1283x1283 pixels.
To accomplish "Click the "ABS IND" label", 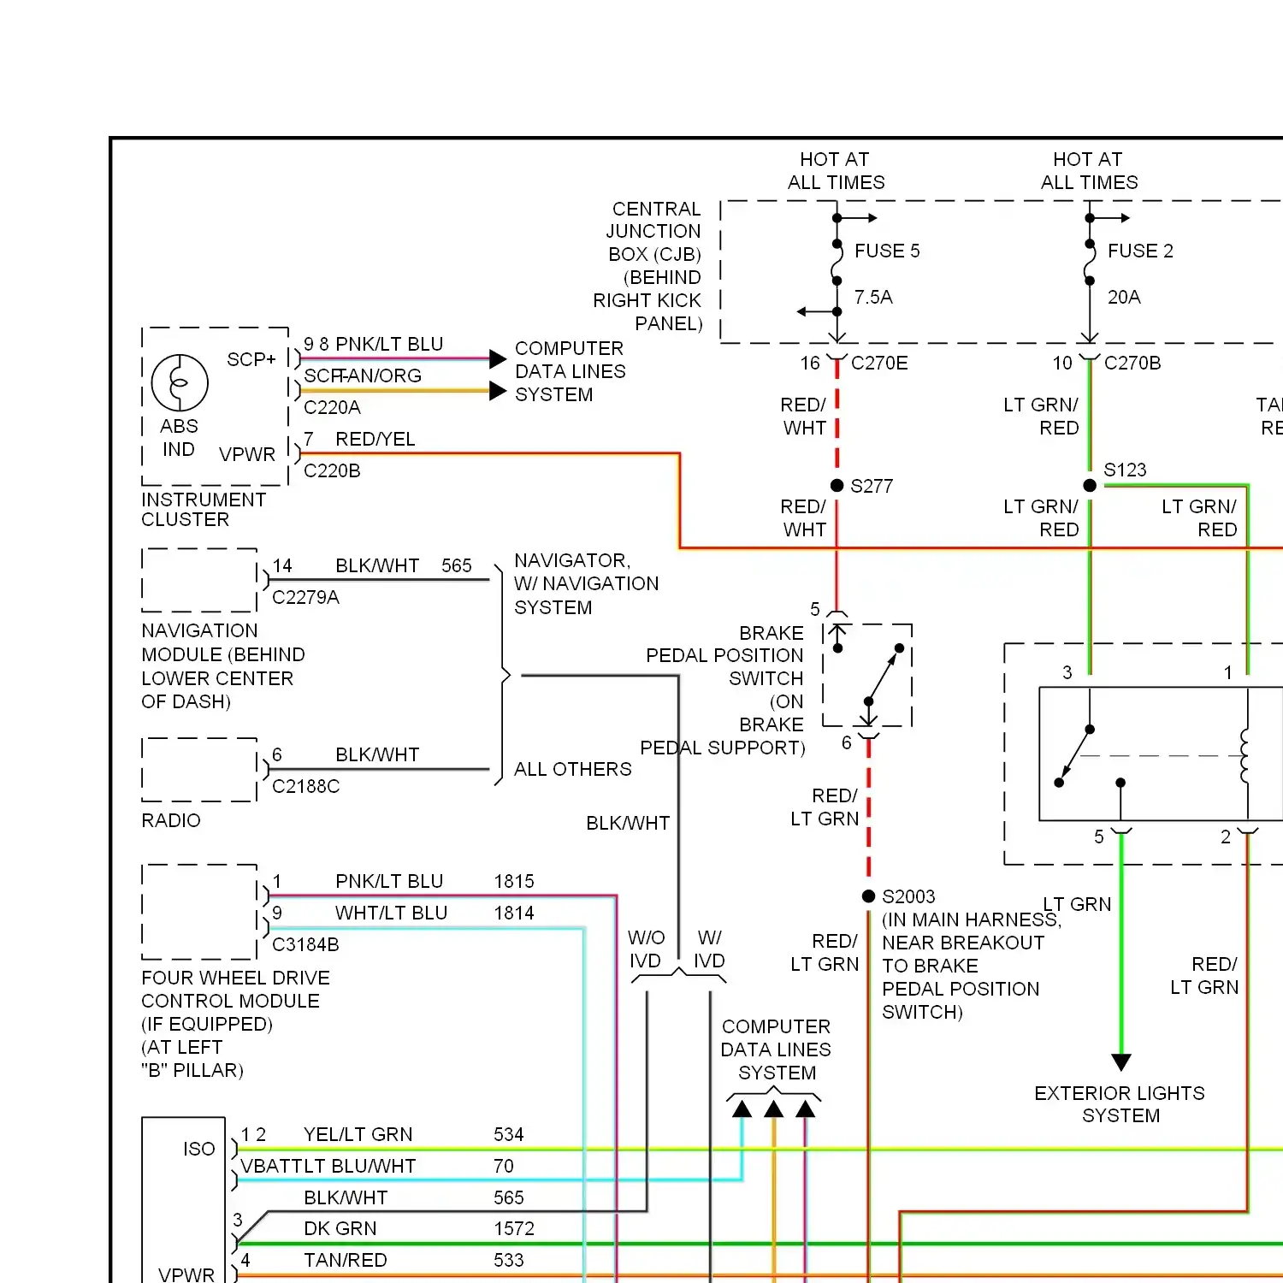I will [x=179, y=438].
